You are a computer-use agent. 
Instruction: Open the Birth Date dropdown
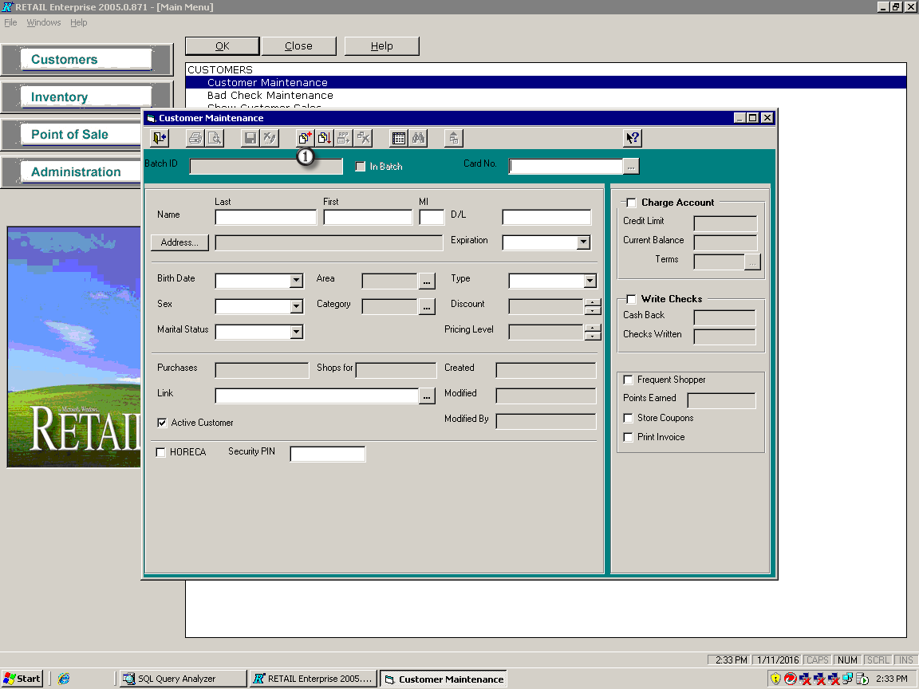(296, 281)
